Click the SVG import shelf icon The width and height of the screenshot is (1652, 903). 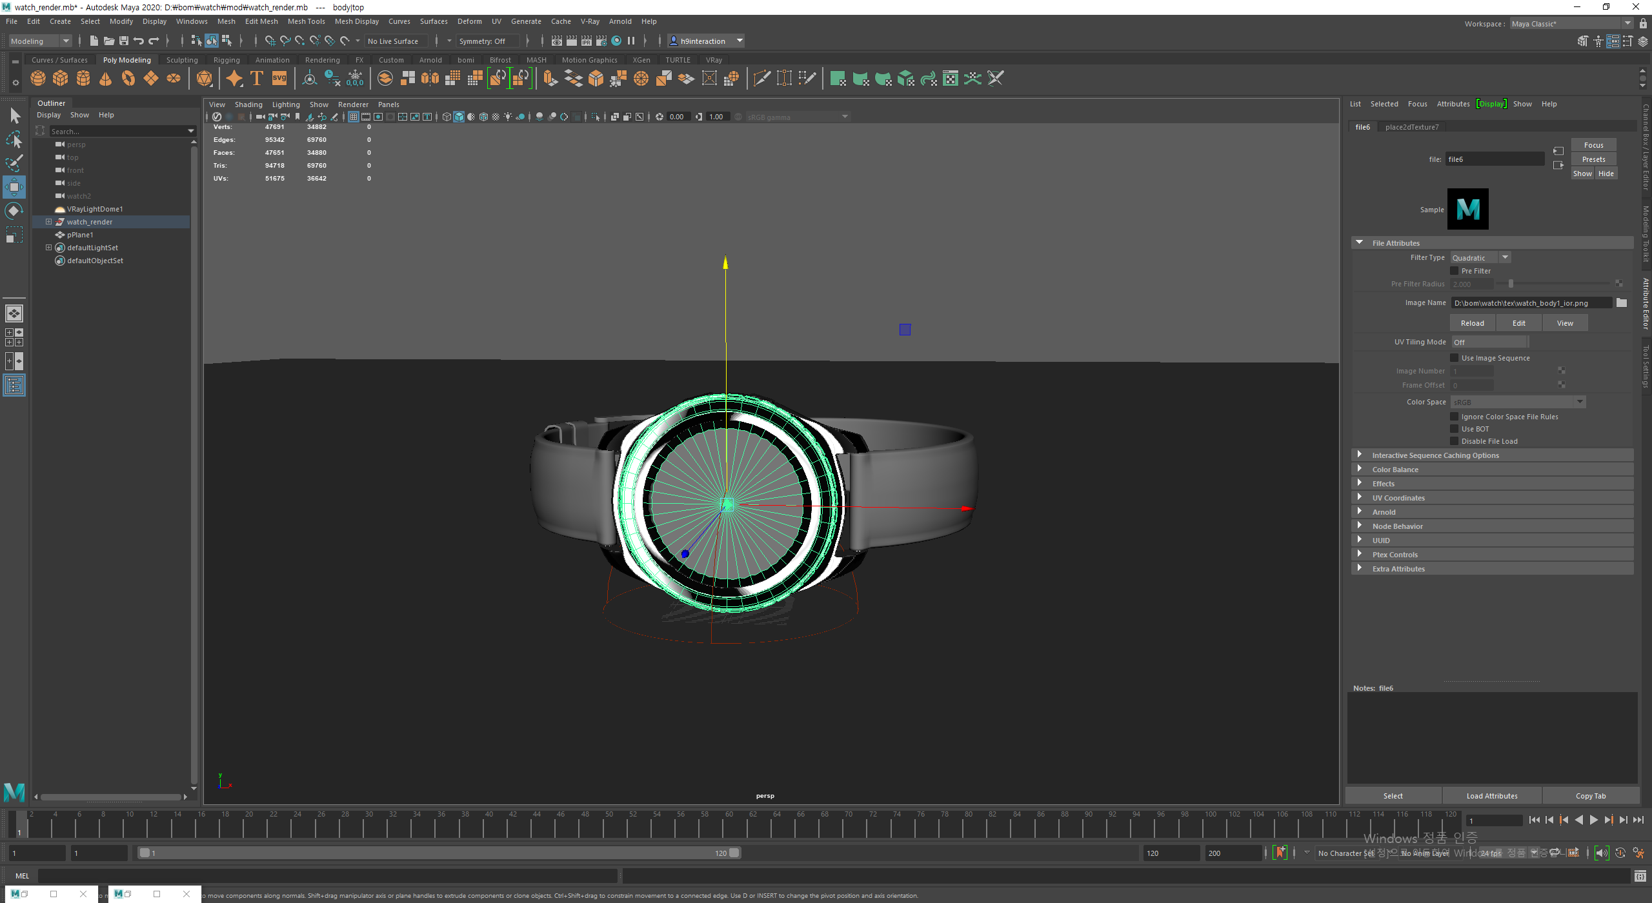coord(279,79)
